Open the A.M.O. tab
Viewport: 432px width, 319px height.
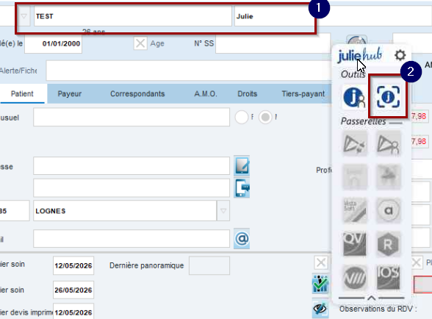tap(206, 94)
